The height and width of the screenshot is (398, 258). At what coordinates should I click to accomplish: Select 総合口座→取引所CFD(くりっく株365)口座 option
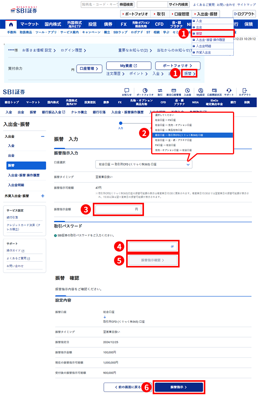tap(192, 135)
